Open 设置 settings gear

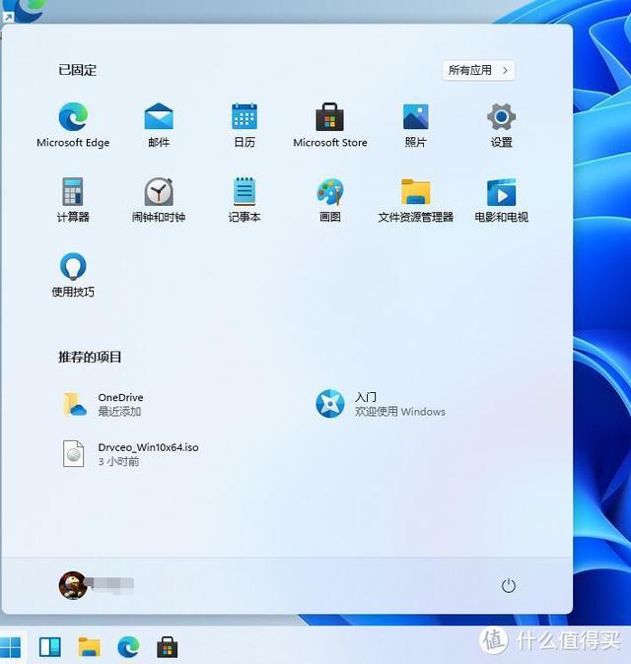click(501, 124)
